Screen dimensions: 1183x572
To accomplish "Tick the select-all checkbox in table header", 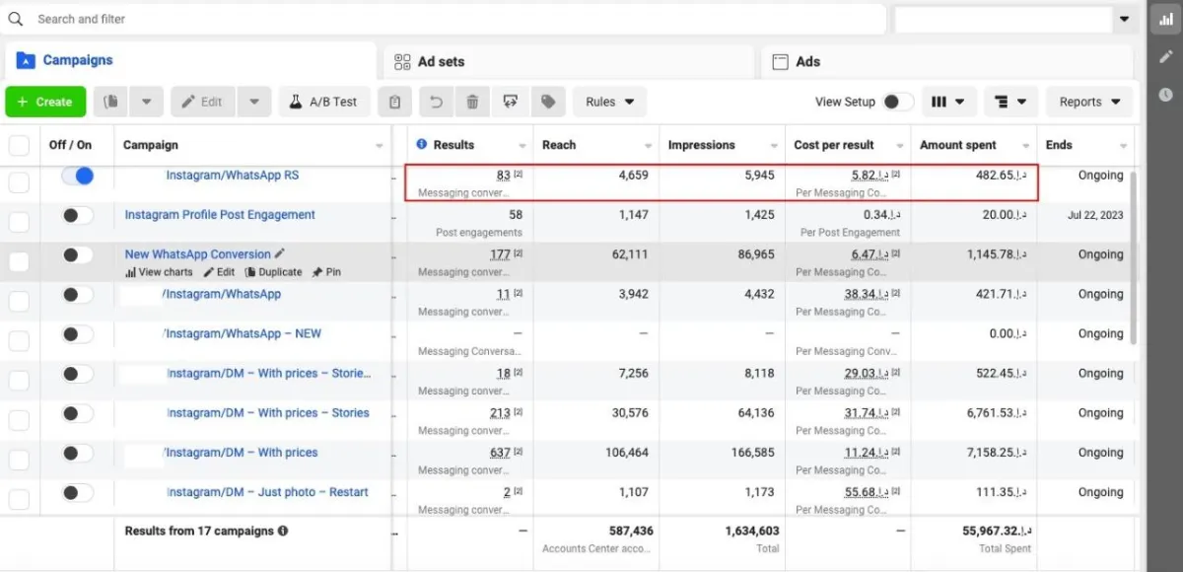I will coord(20,145).
